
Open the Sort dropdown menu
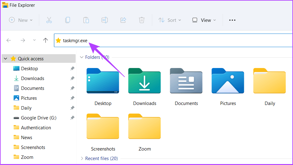[170, 20]
